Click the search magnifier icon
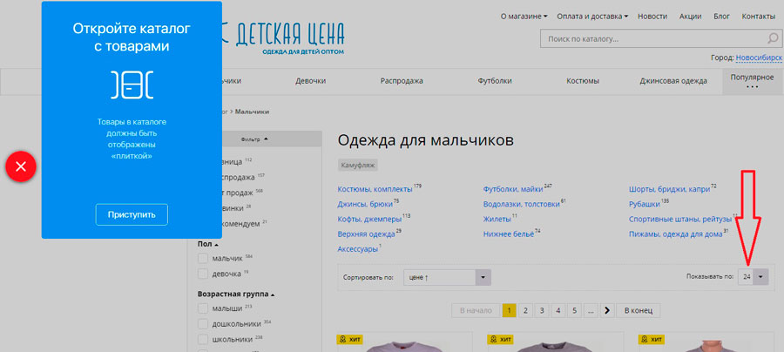The image size is (784, 352). (771, 38)
